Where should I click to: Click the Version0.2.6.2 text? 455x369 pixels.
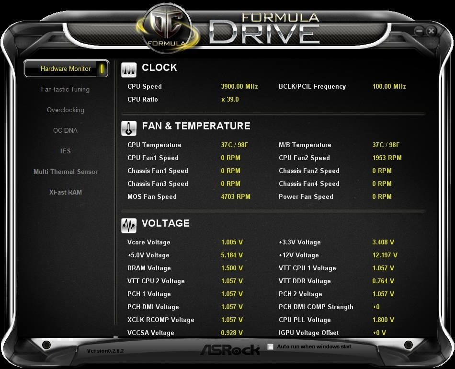(105, 351)
